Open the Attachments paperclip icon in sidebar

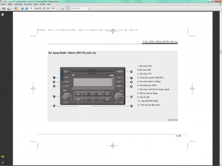click(3, 163)
